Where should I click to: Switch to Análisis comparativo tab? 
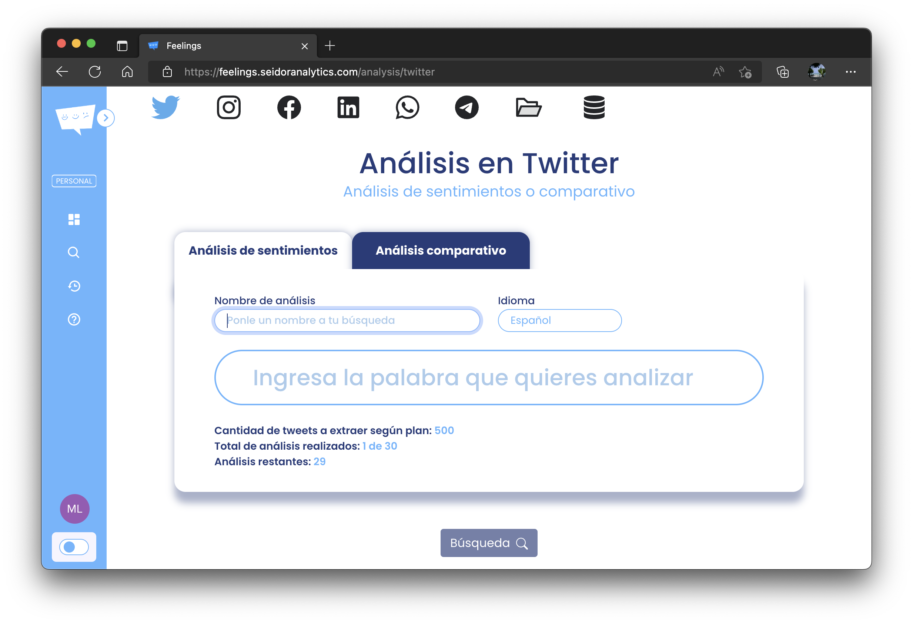coord(440,251)
